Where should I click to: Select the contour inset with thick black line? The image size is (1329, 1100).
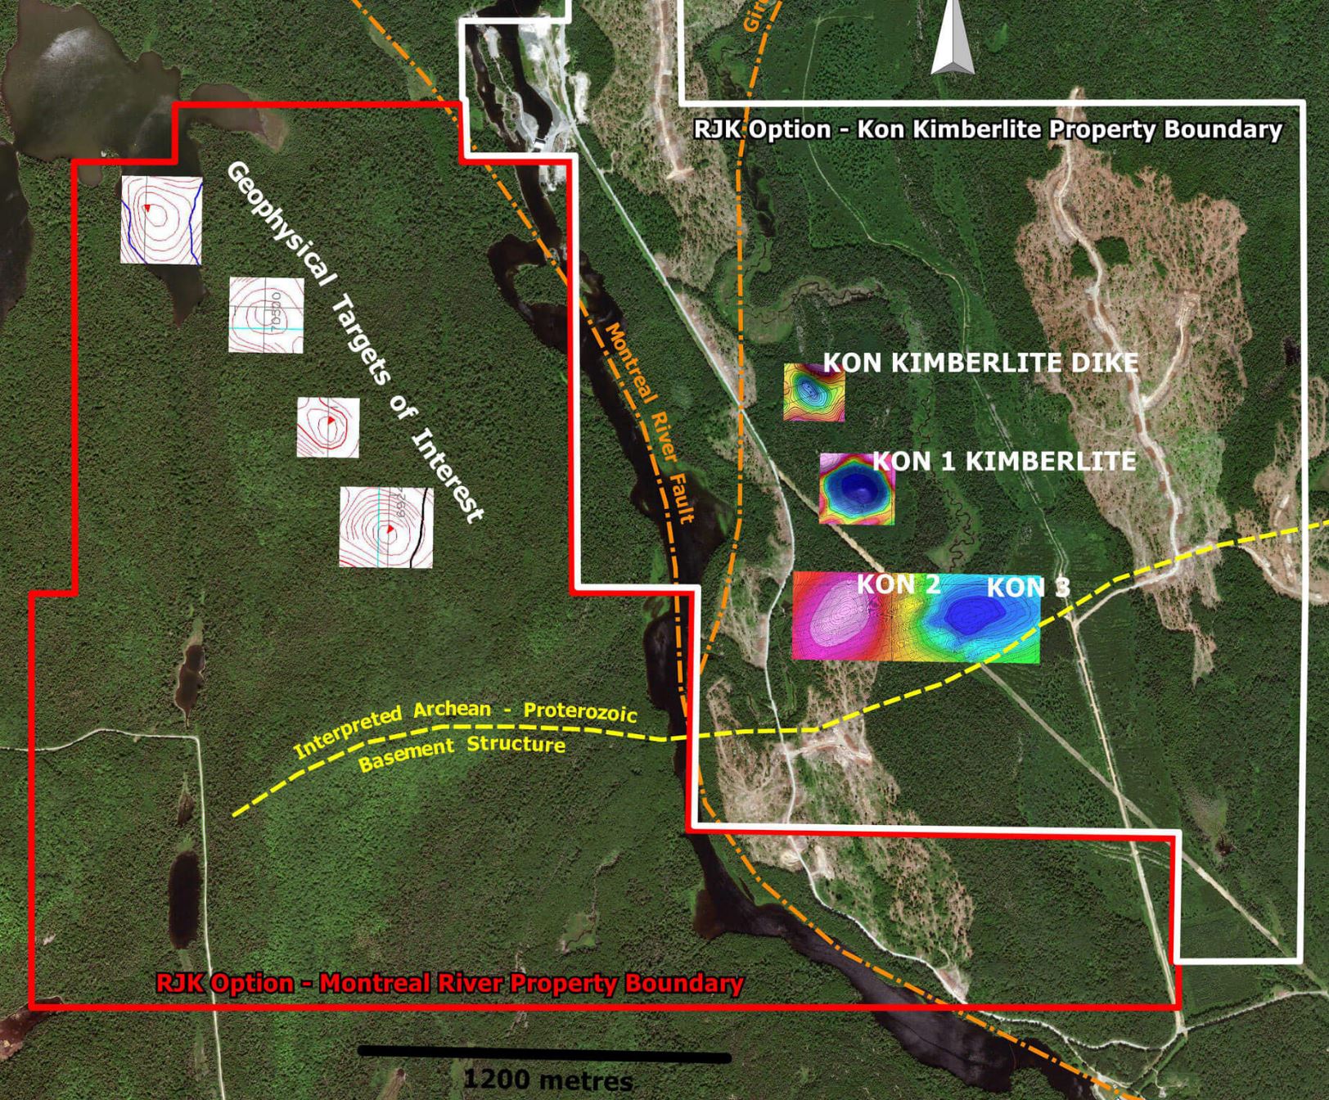coord(386,527)
